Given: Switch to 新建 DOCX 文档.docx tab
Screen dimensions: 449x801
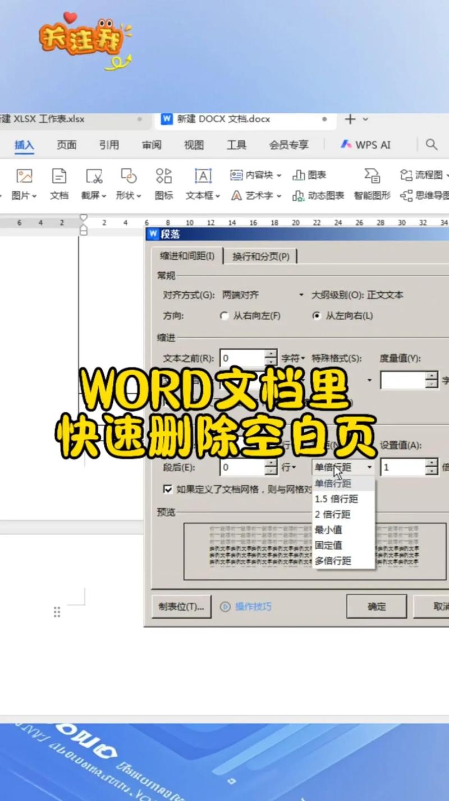Looking at the screenshot, I should coord(244,119).
